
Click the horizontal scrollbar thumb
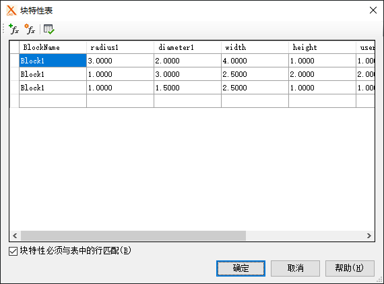tap(133, 235)
